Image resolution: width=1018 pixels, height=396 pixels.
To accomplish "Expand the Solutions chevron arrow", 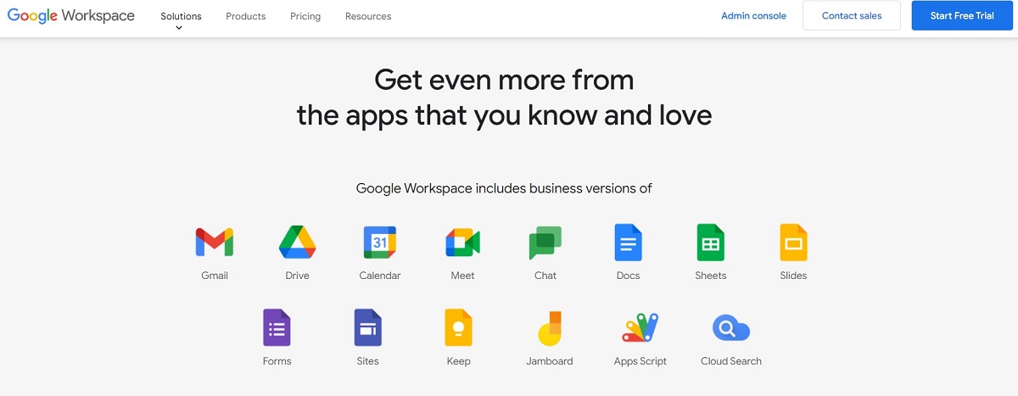I will click(x=179, y=28).
